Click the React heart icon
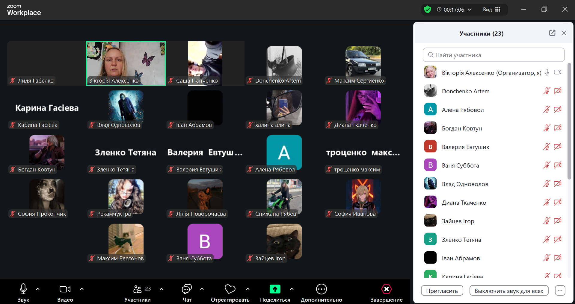 [230, 289]
